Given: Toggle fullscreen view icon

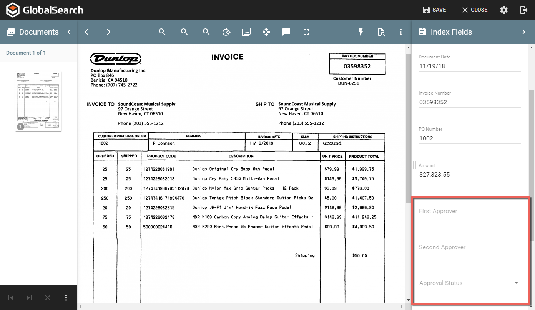Looking at the screenshot, I should 306,32.
